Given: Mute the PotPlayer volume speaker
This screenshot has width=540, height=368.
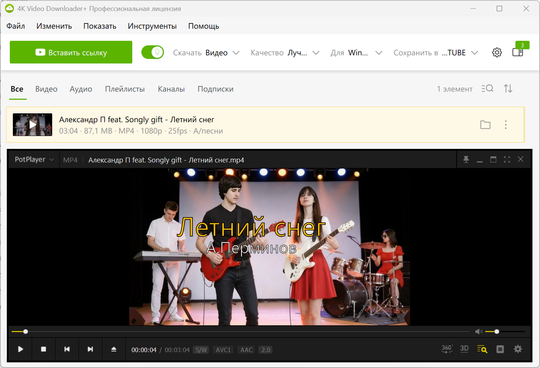Looking at the screenshot, I should 478,331.
